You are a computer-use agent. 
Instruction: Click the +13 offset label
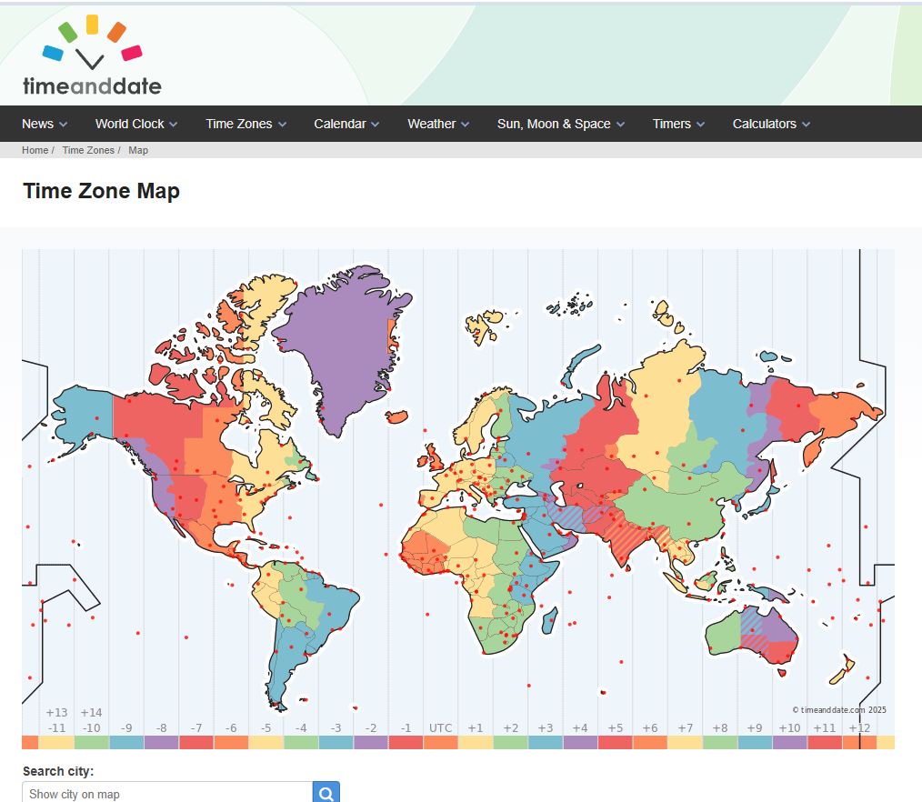(57, 713)
